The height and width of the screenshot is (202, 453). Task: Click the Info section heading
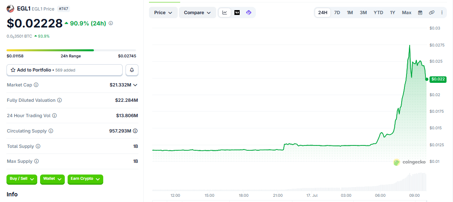[x=12, y=194]
